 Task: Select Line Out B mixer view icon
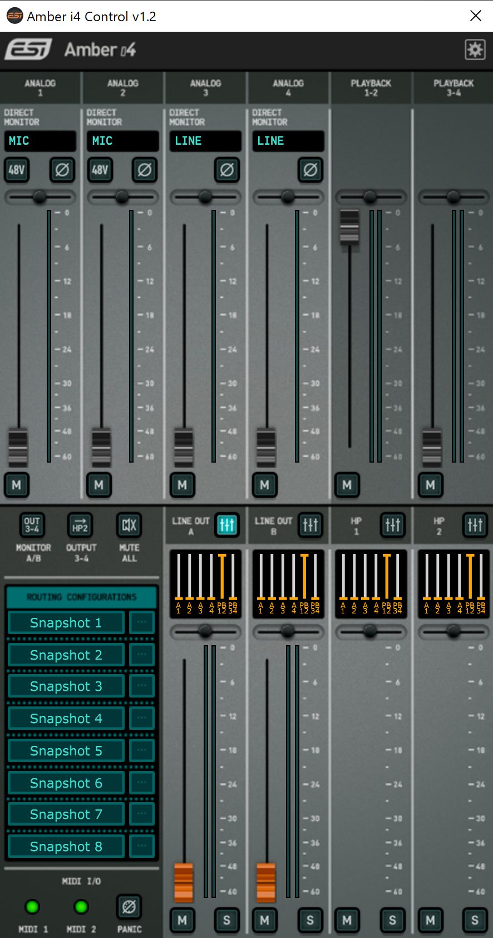[310, 525]
